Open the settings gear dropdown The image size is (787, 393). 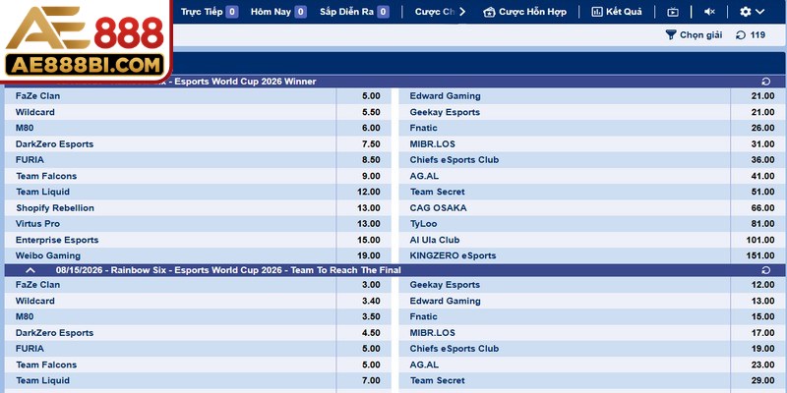(752, 12)
